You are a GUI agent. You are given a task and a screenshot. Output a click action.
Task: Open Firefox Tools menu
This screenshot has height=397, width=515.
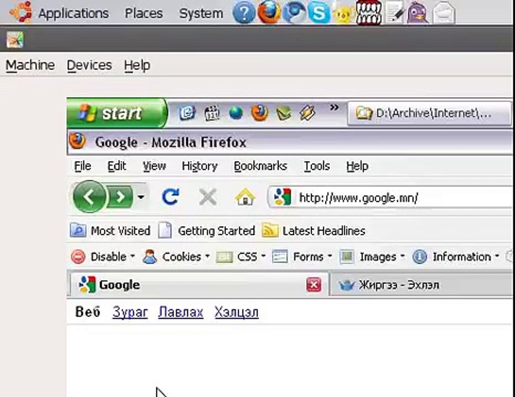click(x=317, y=166)
